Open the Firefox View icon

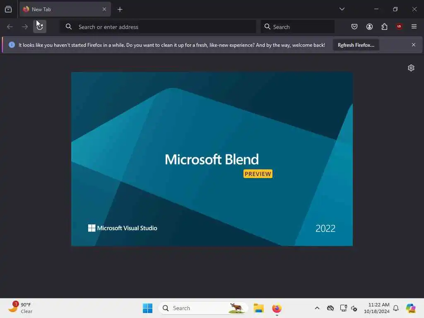[x=8, y=9]
